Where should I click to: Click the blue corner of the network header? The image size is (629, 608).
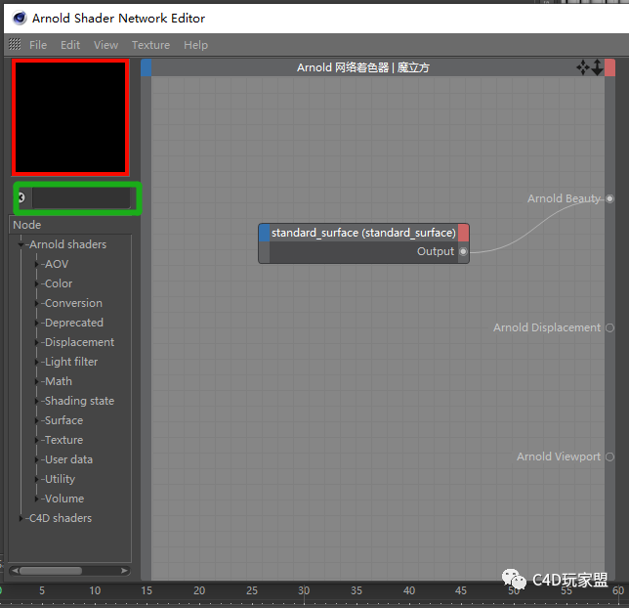click(x=147, y=67)
